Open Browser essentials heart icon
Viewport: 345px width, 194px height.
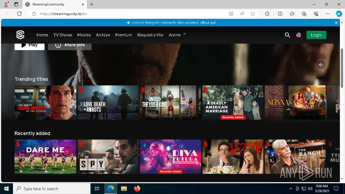pos(316,14)
